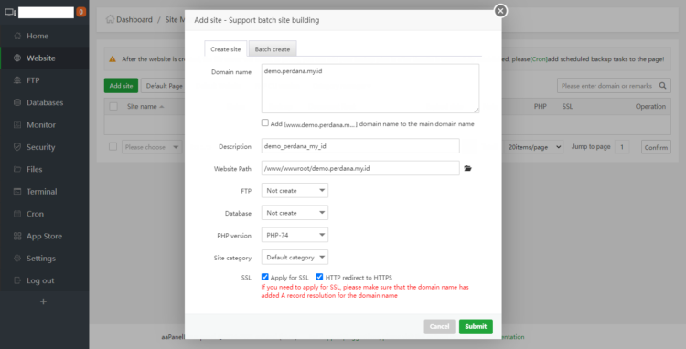Image resolution: width=686 pixels, height=349 pixels.
Task: Submit the new site form
Action: 476,327
